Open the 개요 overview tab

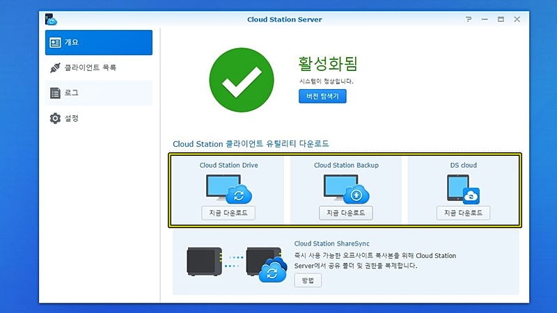(99, 42)
